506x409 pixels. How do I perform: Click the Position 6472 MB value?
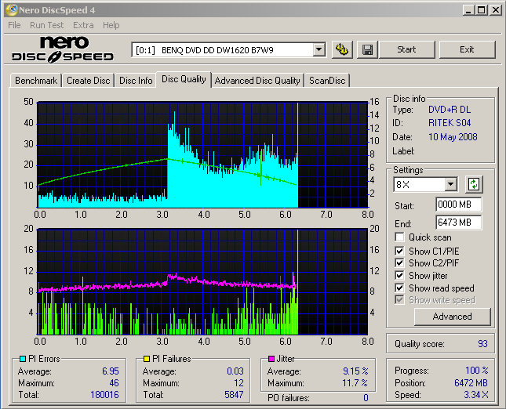(x=471, y=383)
